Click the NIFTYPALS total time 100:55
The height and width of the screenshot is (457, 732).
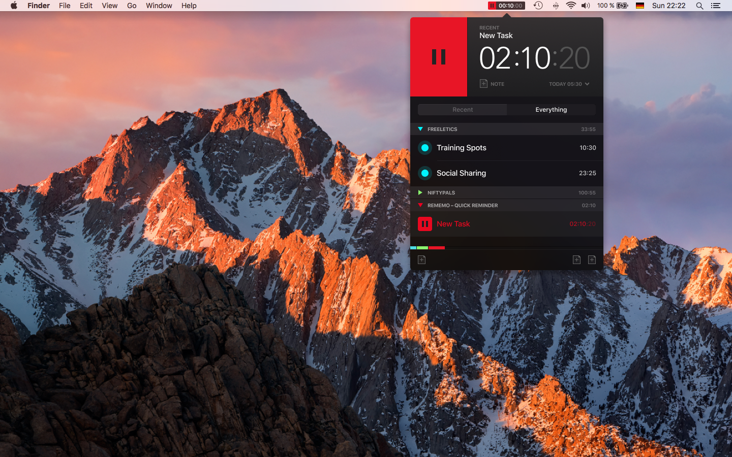tap(587, 193)
